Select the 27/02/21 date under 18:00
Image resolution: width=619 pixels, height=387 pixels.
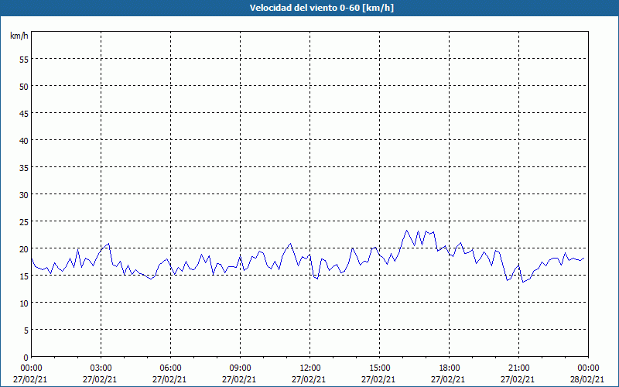[x=448, y=379]
